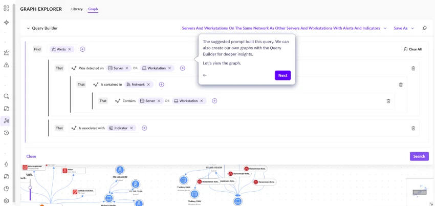Click the graph zoom slider handle
The width and height of the screenshot is (435, 206).
pyautogui.click(x=30, y=188)
